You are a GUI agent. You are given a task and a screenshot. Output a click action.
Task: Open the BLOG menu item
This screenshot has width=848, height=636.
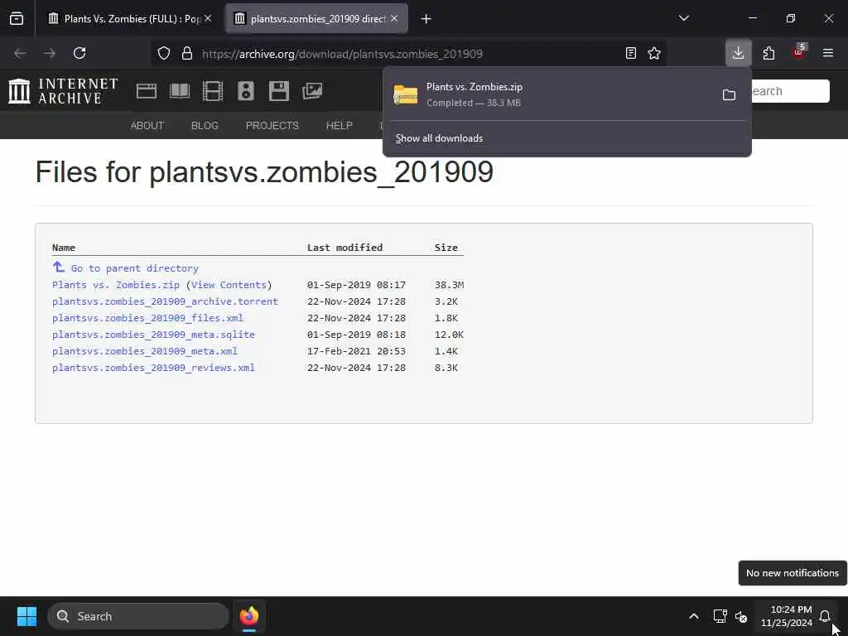tap(205, 126)
